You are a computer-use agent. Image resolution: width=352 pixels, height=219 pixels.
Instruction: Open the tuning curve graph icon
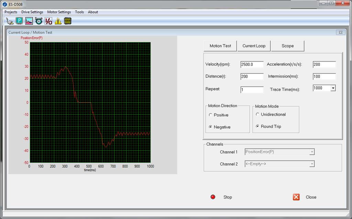(x=29, y=21)
